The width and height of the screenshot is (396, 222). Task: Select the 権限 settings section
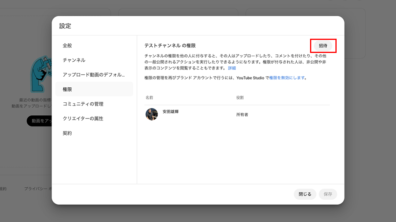coord(94,89)
